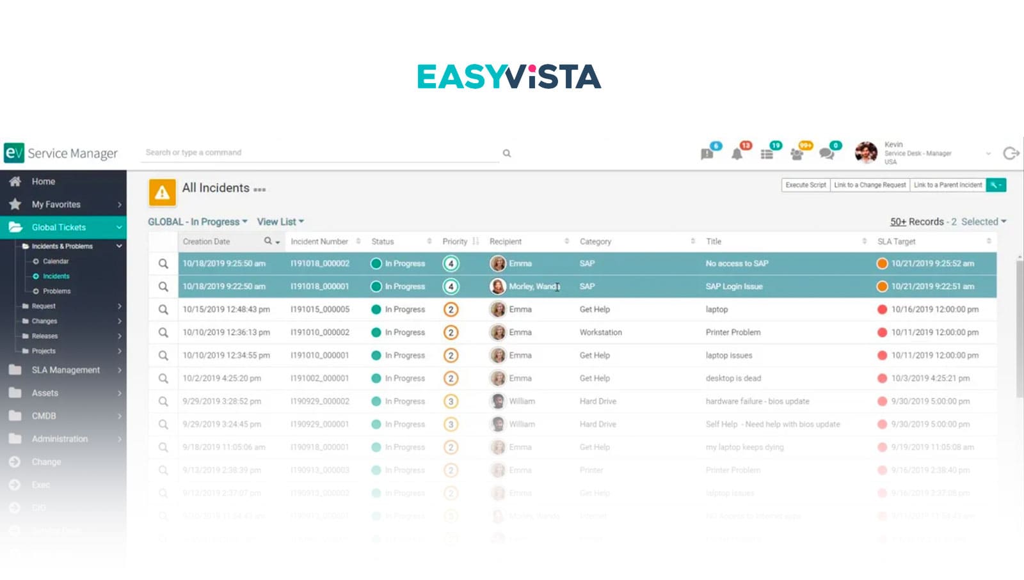Viewport: 1024px width, 580px height.
Task: Select the Home sidebar entry
Action: pyautogui.click(x=44, y=181)
